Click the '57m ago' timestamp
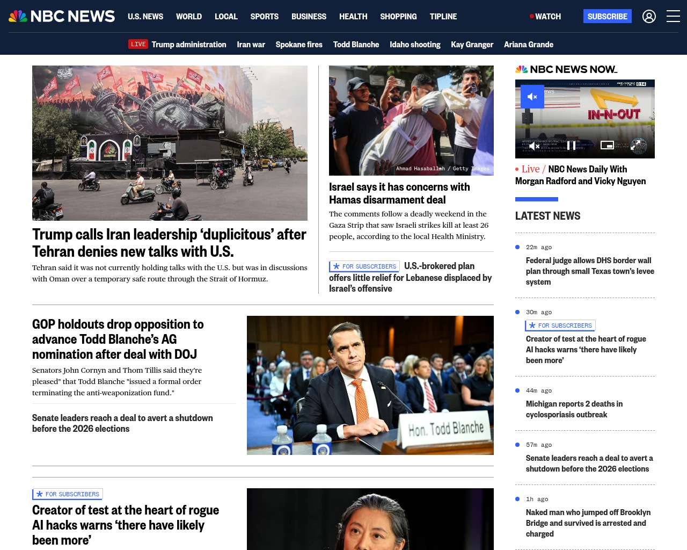 [539, 445]
